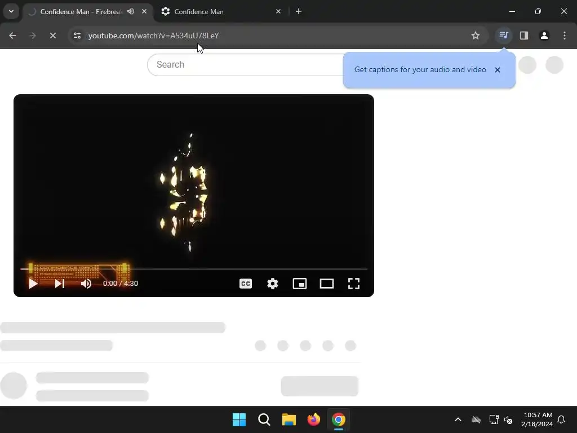577x433 pixels.
Task: Click the 0:00 / 4:30 time display
Action: (121, 284)
